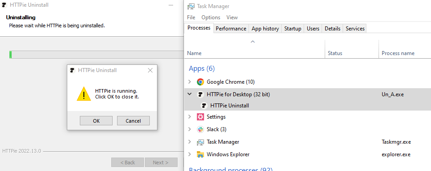
Task: Click the uninstall progress bar
Action: [x=96, y=54]
